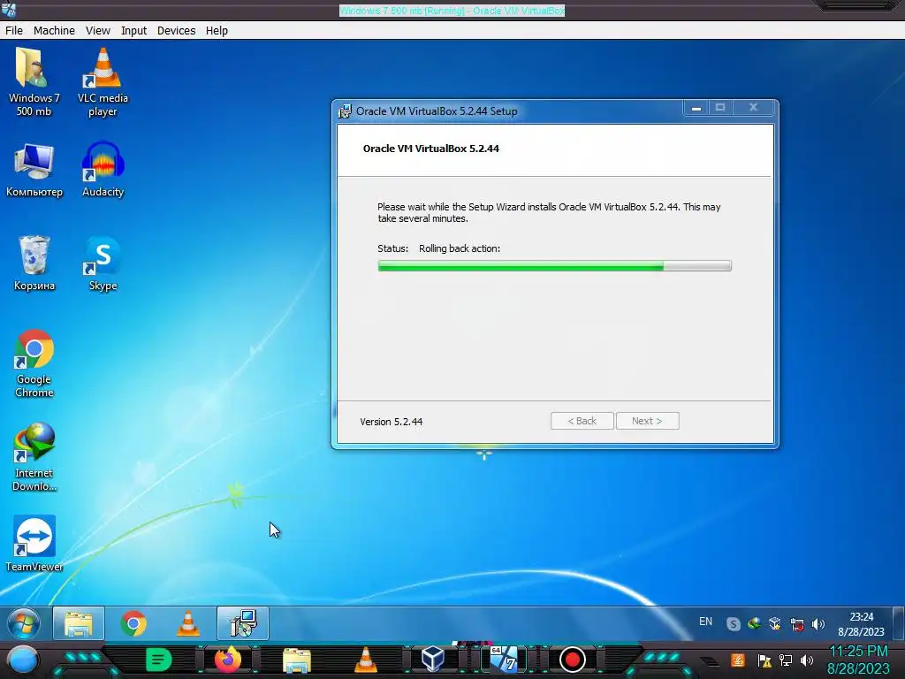
Task: Click the guest clock showing 23:24
Action: [x=861, y=624]
